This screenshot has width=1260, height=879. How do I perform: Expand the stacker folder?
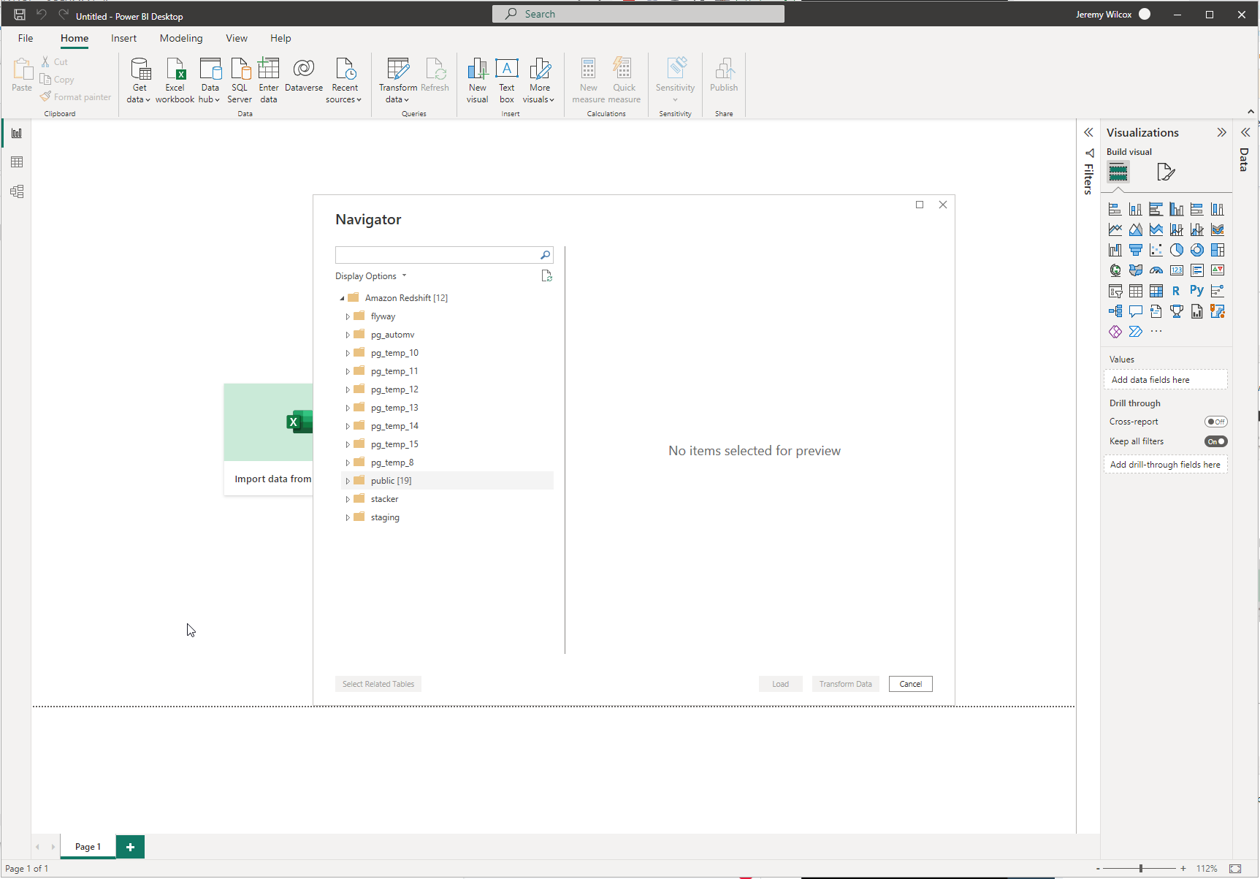(348, 499)
